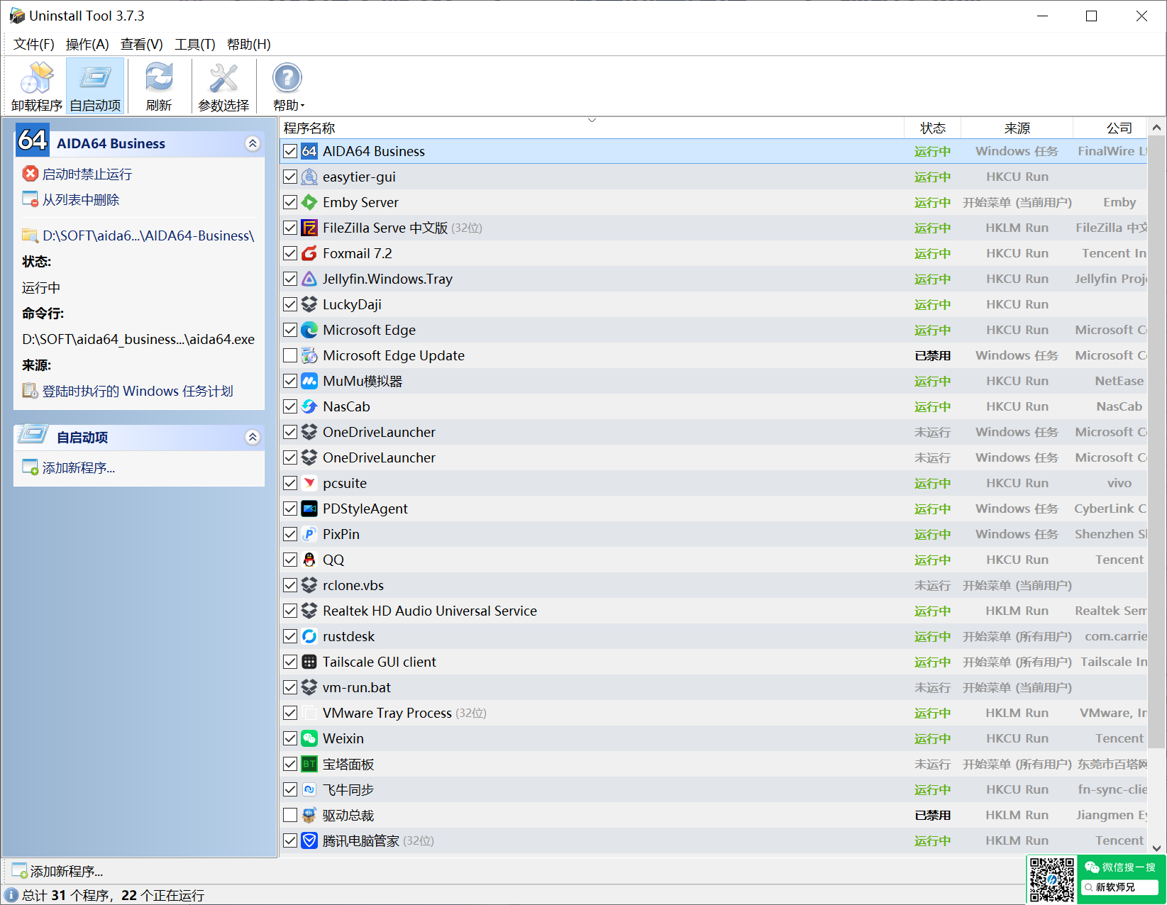The width and height of the screenshot is (1167, 905).
Task: Open the 工具(T) menu
Action: (194, 44)
